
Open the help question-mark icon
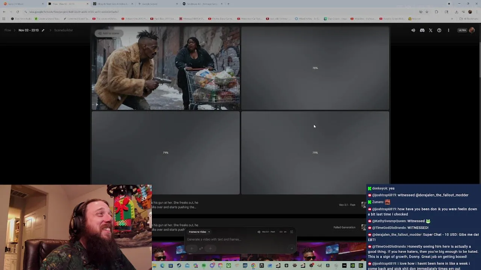(439, 30)
